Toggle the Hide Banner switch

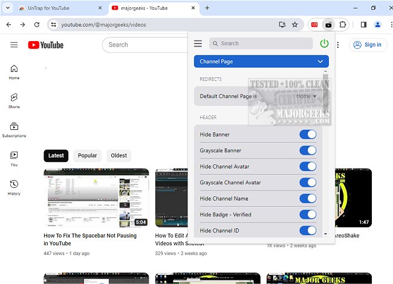[x=308, y=135]
